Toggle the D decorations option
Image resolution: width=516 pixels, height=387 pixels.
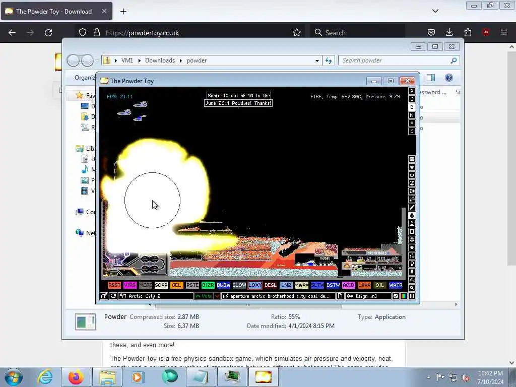[x=412, y=107]
